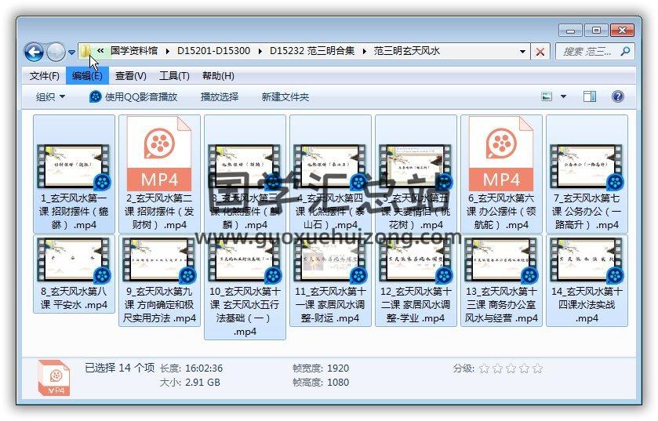Select video 1_玄天风水第一课 招财摆件 thumbnail
The image size is (658, 421).
click(74, 166)
